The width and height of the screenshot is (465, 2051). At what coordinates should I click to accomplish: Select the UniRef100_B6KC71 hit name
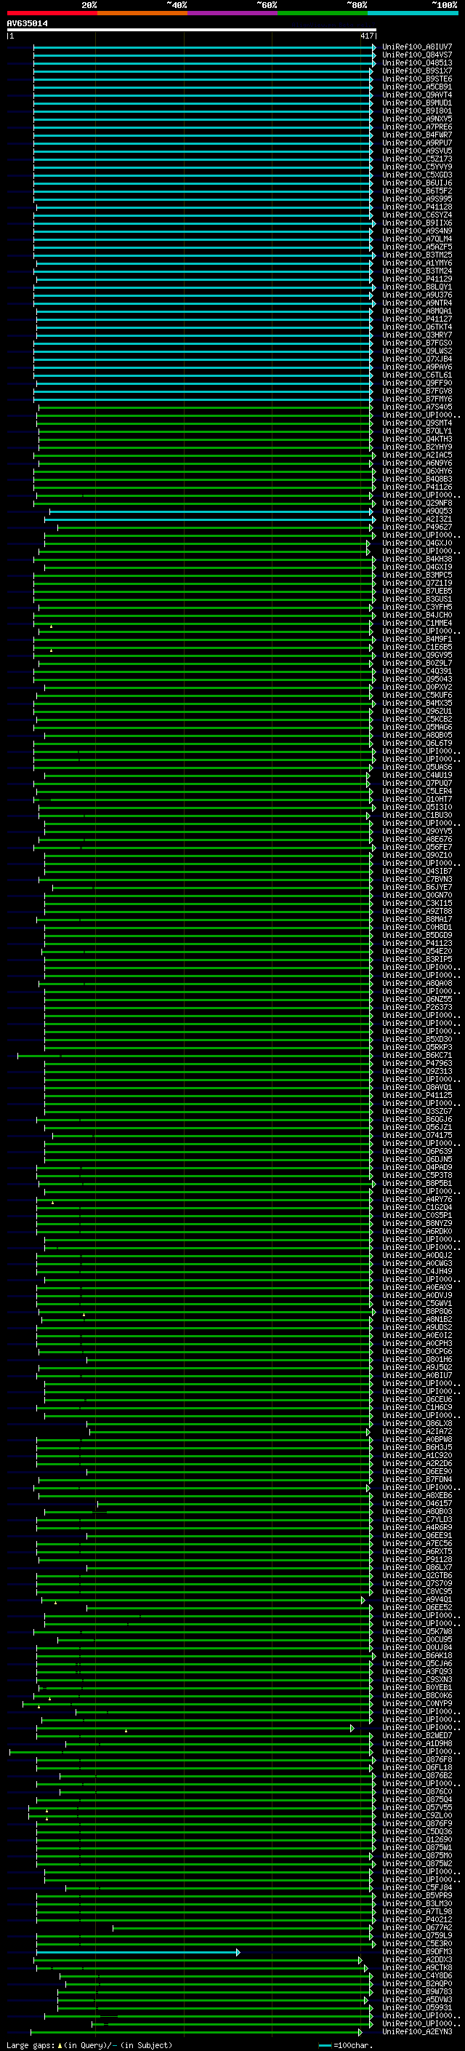[x=417, y=1056]
